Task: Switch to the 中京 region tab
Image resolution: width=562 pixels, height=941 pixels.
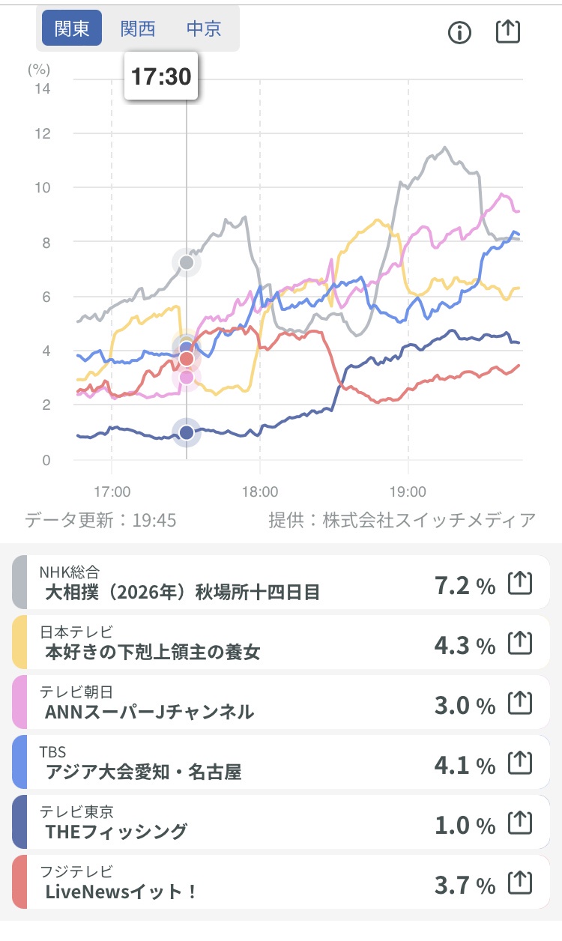Action: pos(204,28)
